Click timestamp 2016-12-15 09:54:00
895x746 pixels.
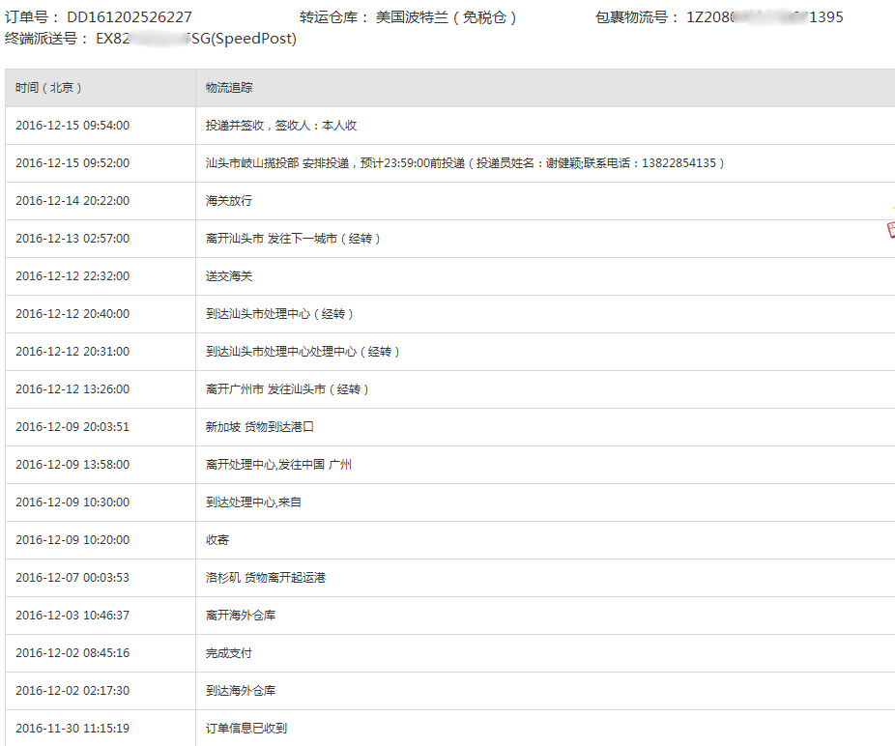click(x=72, y=125)
